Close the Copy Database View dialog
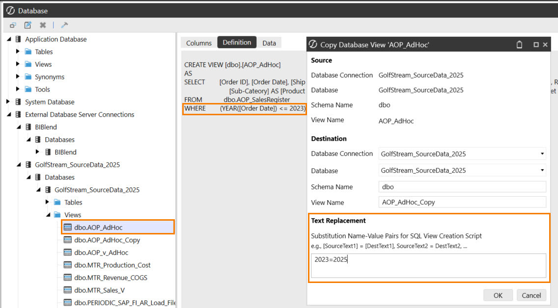 545,45
